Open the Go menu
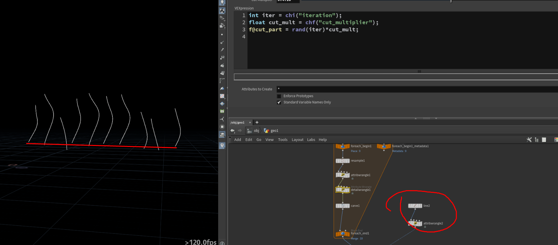The width and height of the screenshot is (558, 245). (259, 140)
